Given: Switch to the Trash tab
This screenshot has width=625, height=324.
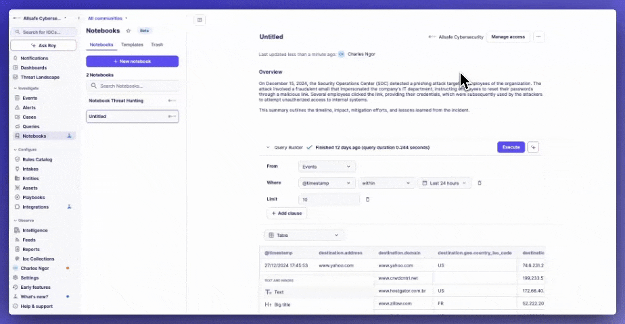Looking at the screenshot, I should (x=157, y=45).
